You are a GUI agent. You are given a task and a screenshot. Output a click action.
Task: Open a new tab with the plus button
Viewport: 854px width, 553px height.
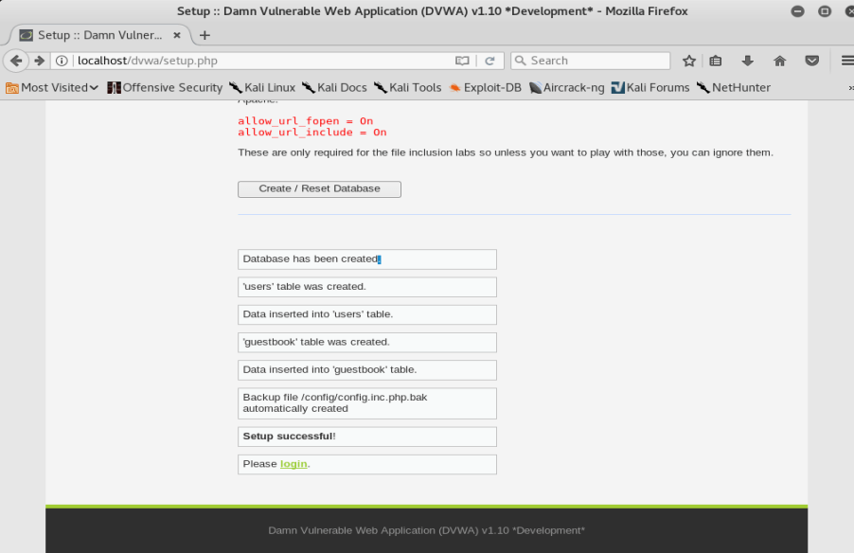(x=205, y=35)
